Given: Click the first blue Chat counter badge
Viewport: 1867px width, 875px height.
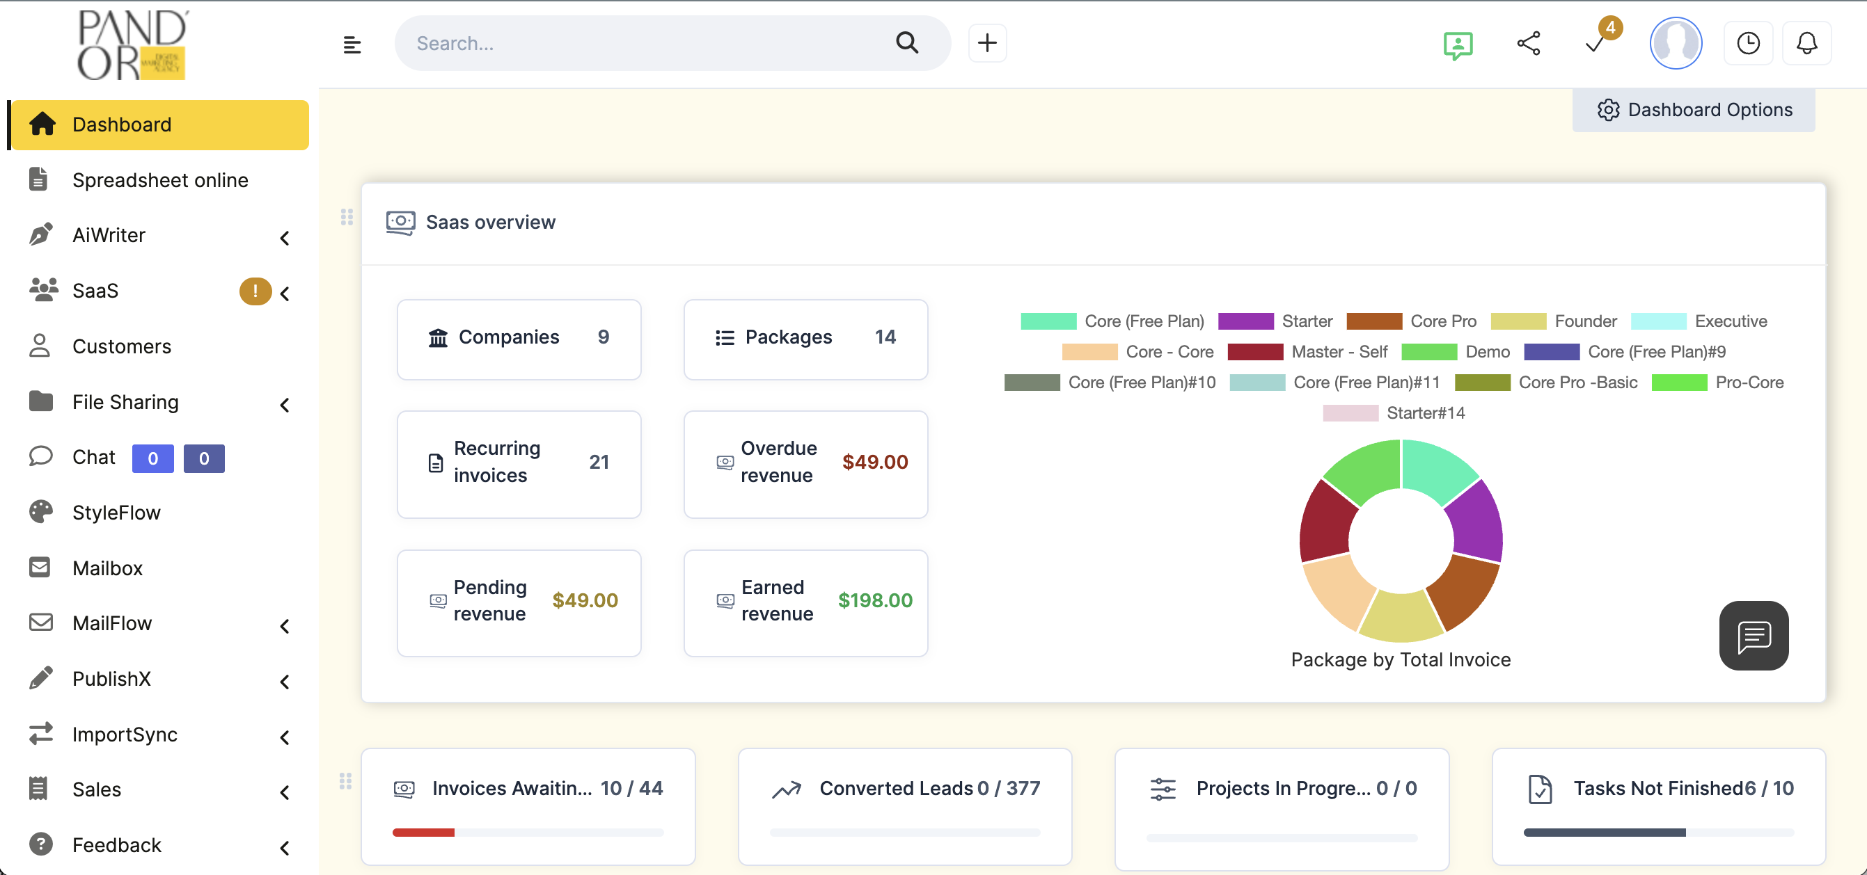Looking at the screenshot, I should tap(153, 458).
